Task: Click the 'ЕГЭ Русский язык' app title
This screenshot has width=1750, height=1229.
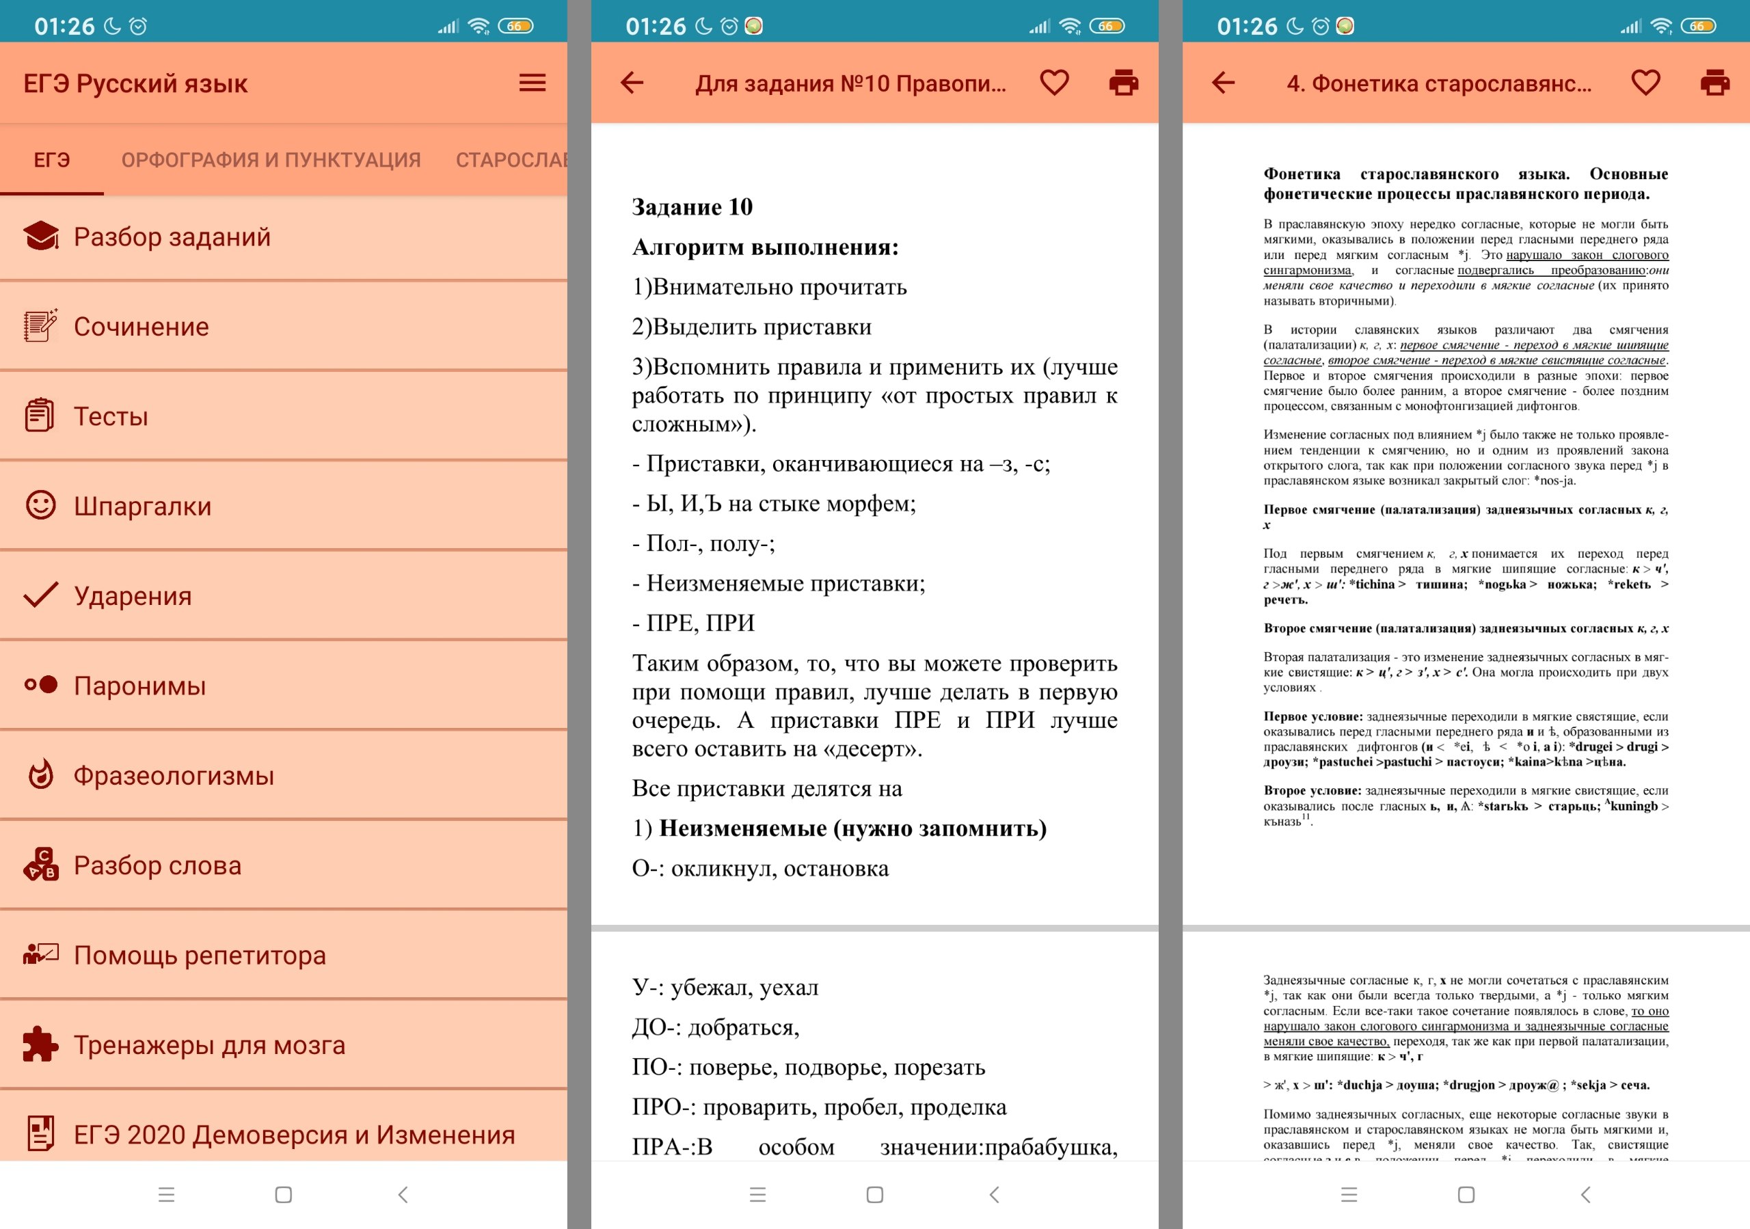Action: (135, 83)
